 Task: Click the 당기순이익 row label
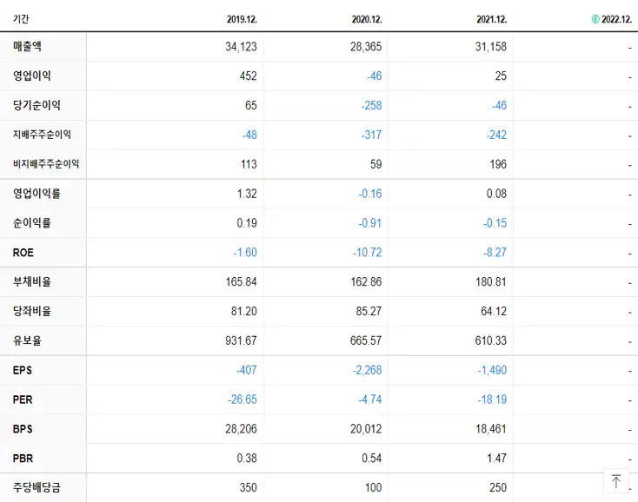point(37,105)
